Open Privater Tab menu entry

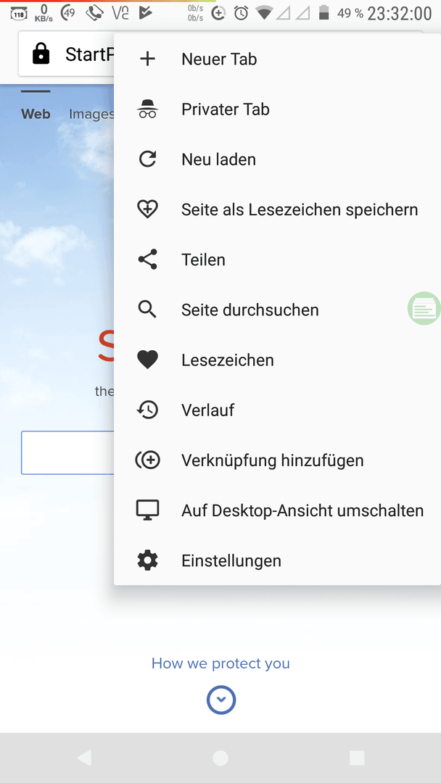click(x=277, y=109)
